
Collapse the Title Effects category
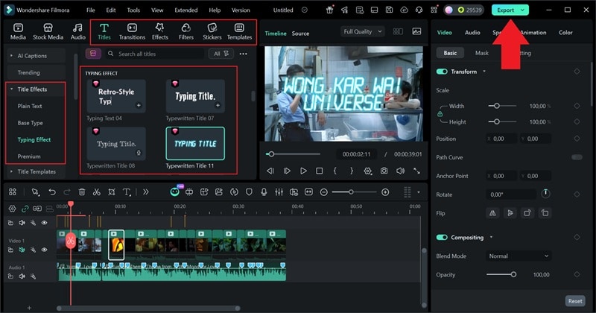[11, 89]
